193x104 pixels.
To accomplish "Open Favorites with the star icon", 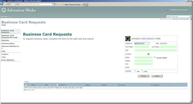I will [x=187, y=4].
